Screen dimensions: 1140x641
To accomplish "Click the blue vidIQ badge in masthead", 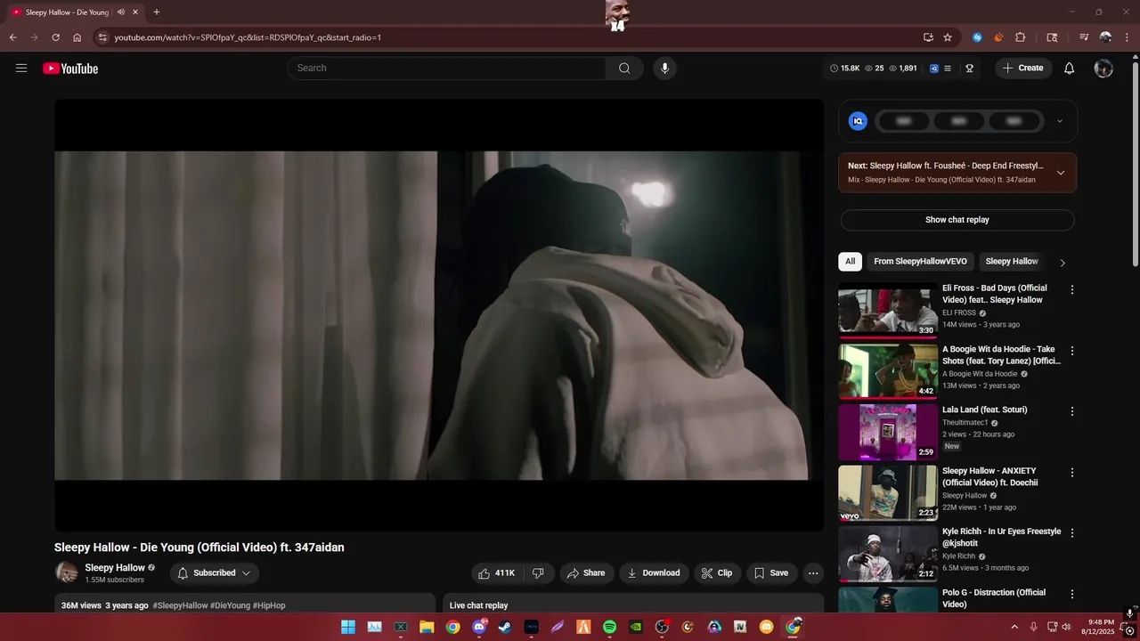I will 934,69.
